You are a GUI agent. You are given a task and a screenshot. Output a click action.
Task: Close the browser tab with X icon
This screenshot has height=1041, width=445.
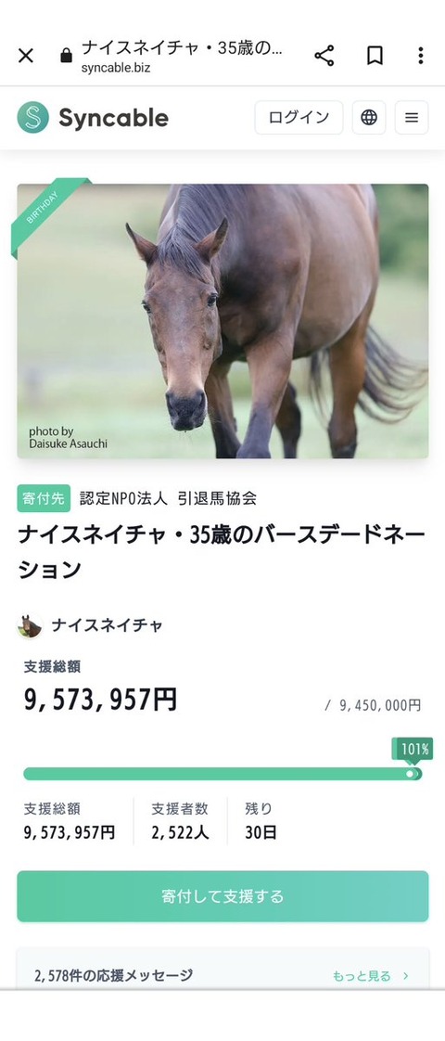pos(25,56)
